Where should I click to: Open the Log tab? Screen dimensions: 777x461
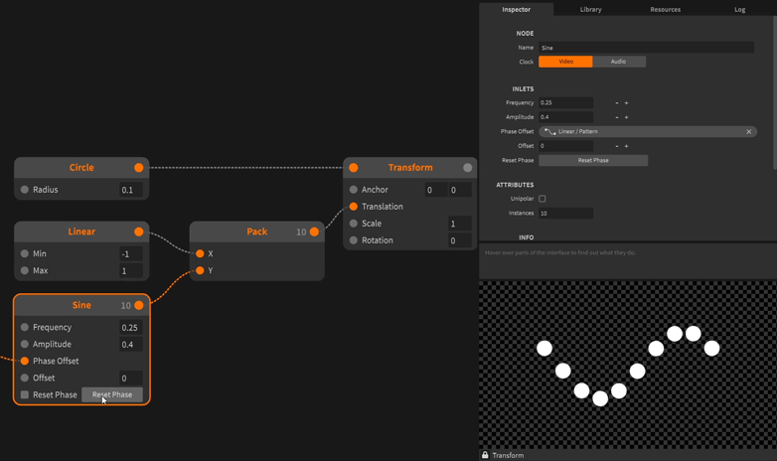tap(739, 9)
